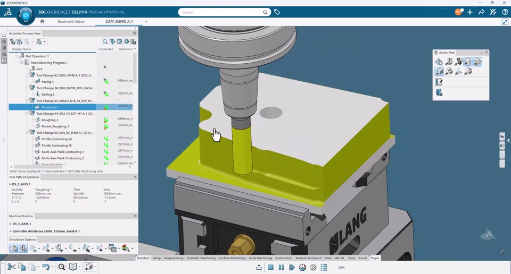Add a new tab with the plus button
The image size is (511, 274).
(x=146, y=21)
